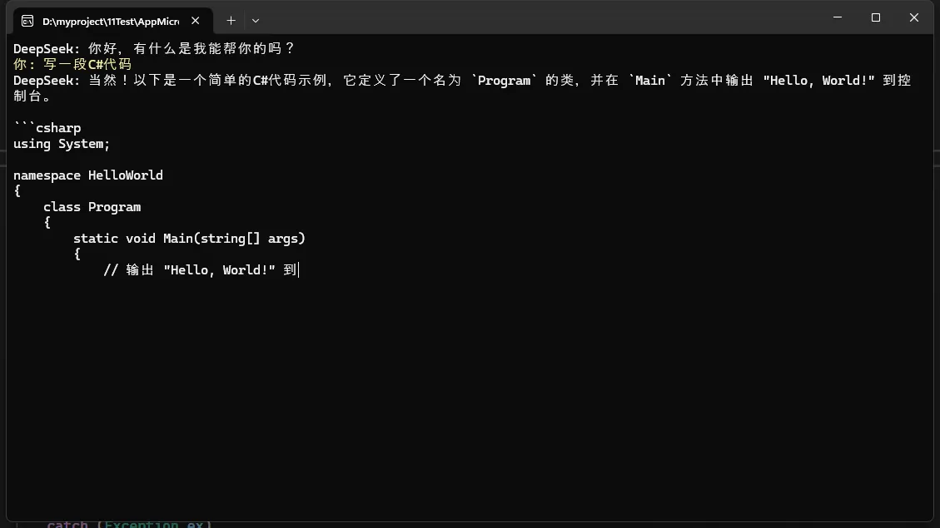Open a new terminal tab

click(x=231, y=20)
